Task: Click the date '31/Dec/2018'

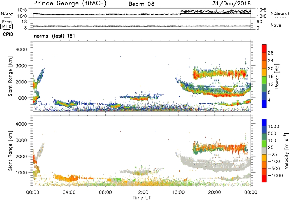Action: [232, 4]
